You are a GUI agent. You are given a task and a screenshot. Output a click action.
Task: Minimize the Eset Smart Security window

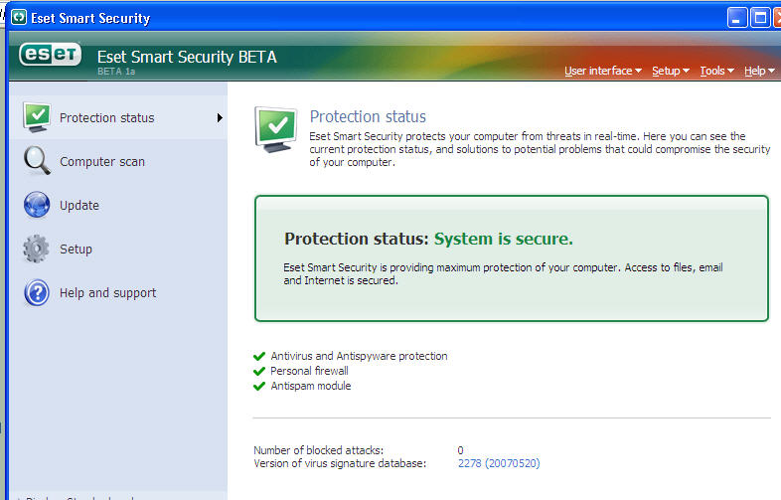(x=737, y=18)
